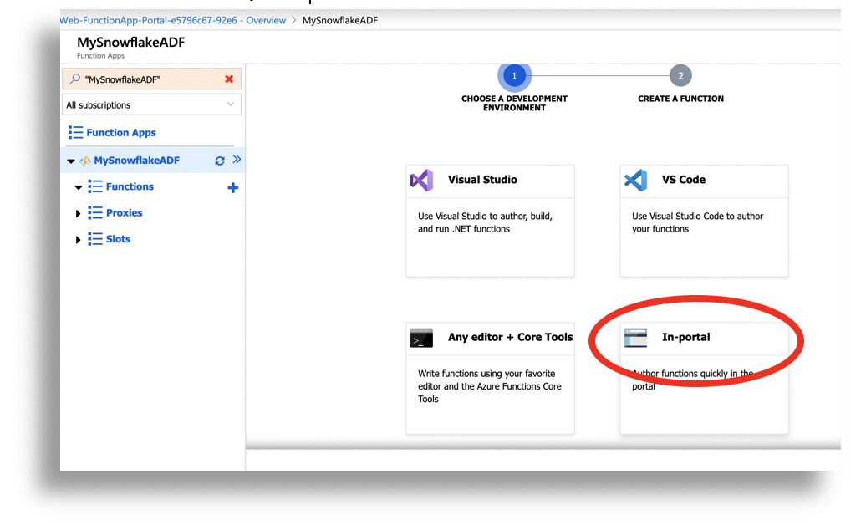The image size is (866, 530).
Task: Click "Author functions quickly in the portal" text
Action: pos(693,380)
